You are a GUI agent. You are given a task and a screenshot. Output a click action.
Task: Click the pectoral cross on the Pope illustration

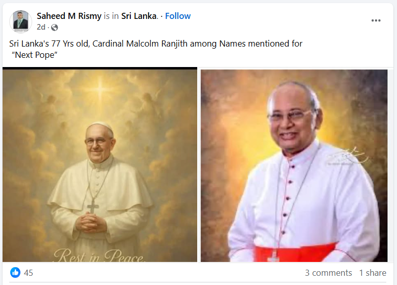point(92,206)
